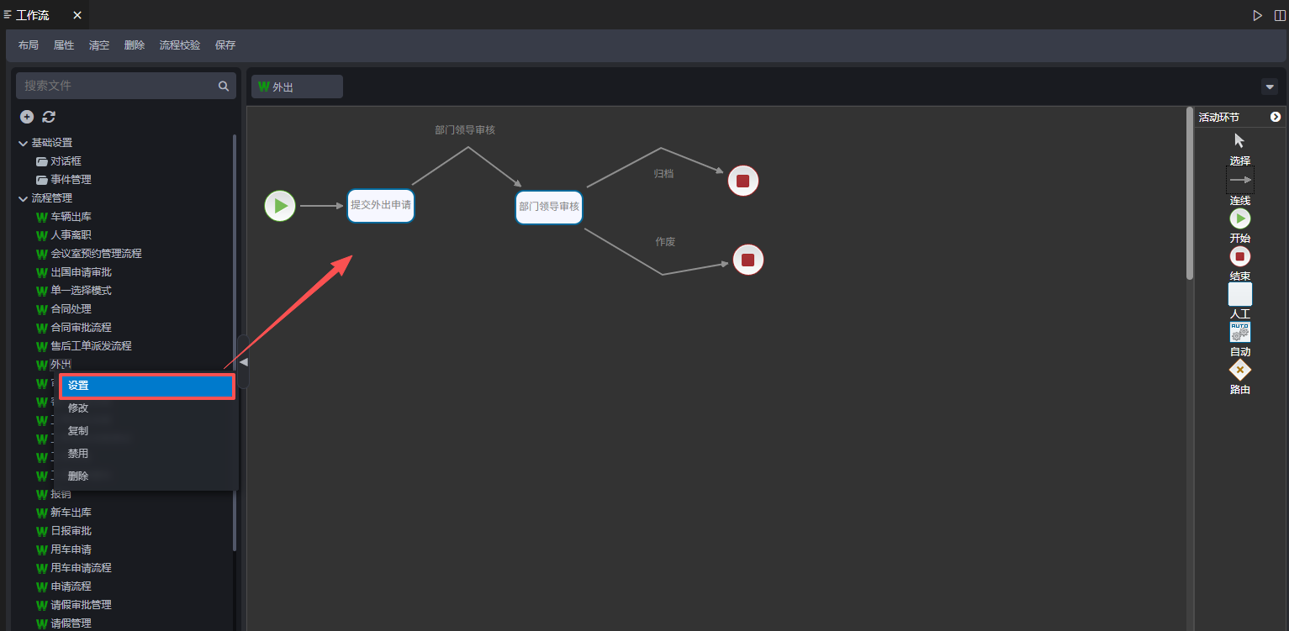Click the 搜索文件 search field
The height and width of the screenshot is (631, 1289).
click(x=118, y=86)
